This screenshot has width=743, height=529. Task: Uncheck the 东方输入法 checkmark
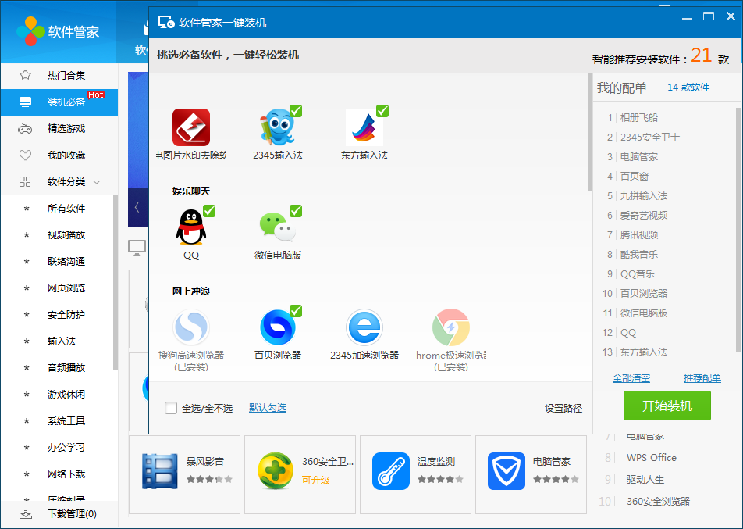tap(382, 110)
